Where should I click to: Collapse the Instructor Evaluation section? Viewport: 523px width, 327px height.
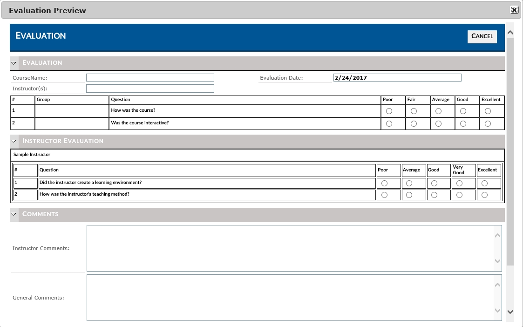point(14,141)
